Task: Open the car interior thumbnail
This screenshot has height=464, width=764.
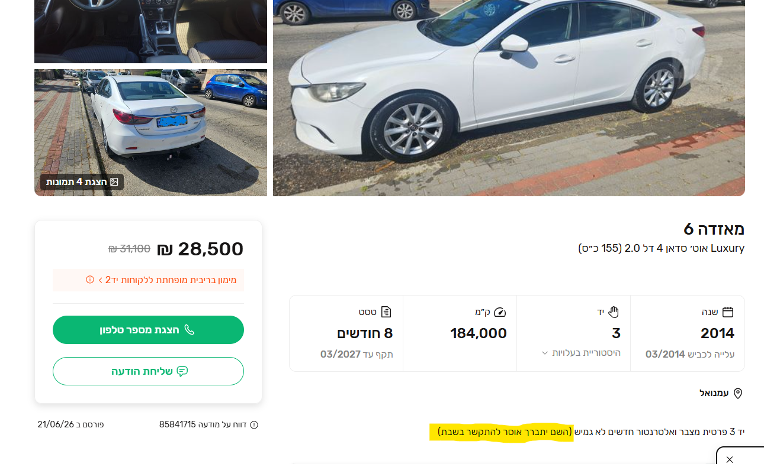Action: [x=150, y=31]
